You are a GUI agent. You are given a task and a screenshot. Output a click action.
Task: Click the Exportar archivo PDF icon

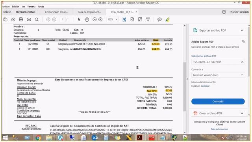pyautogui.click(x=195, y=30)
